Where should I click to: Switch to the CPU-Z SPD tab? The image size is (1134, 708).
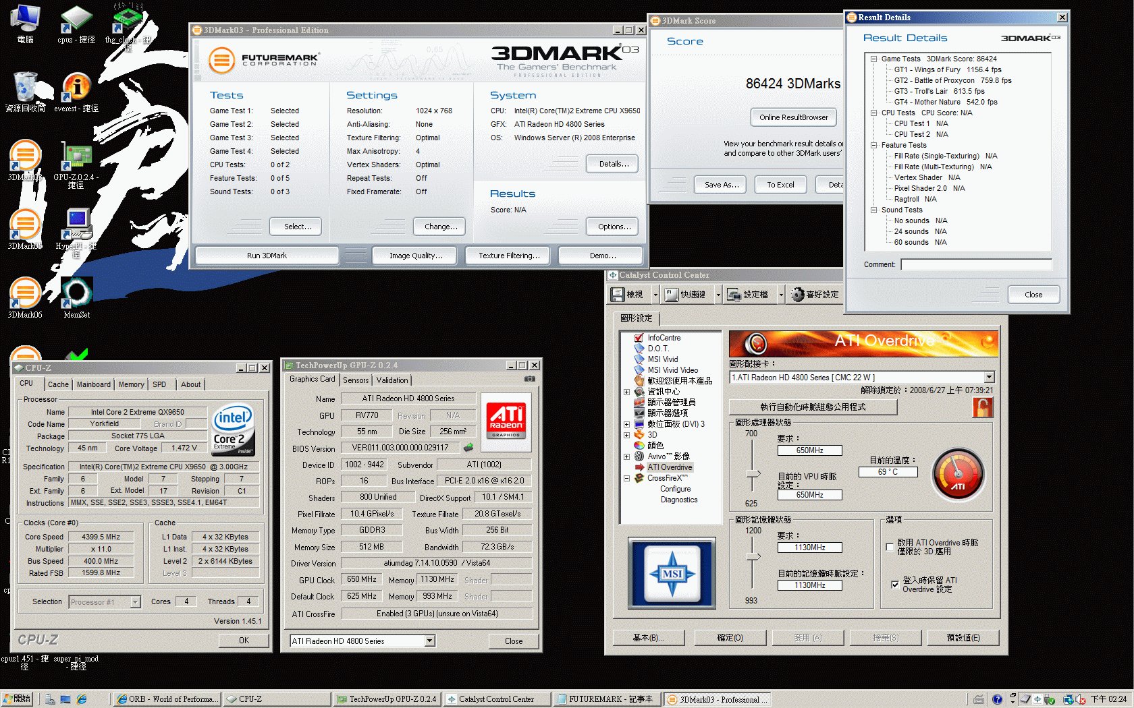point(159,384)
